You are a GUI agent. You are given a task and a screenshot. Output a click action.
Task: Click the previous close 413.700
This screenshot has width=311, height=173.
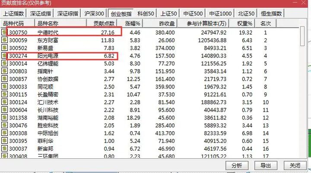click(165, 133)
